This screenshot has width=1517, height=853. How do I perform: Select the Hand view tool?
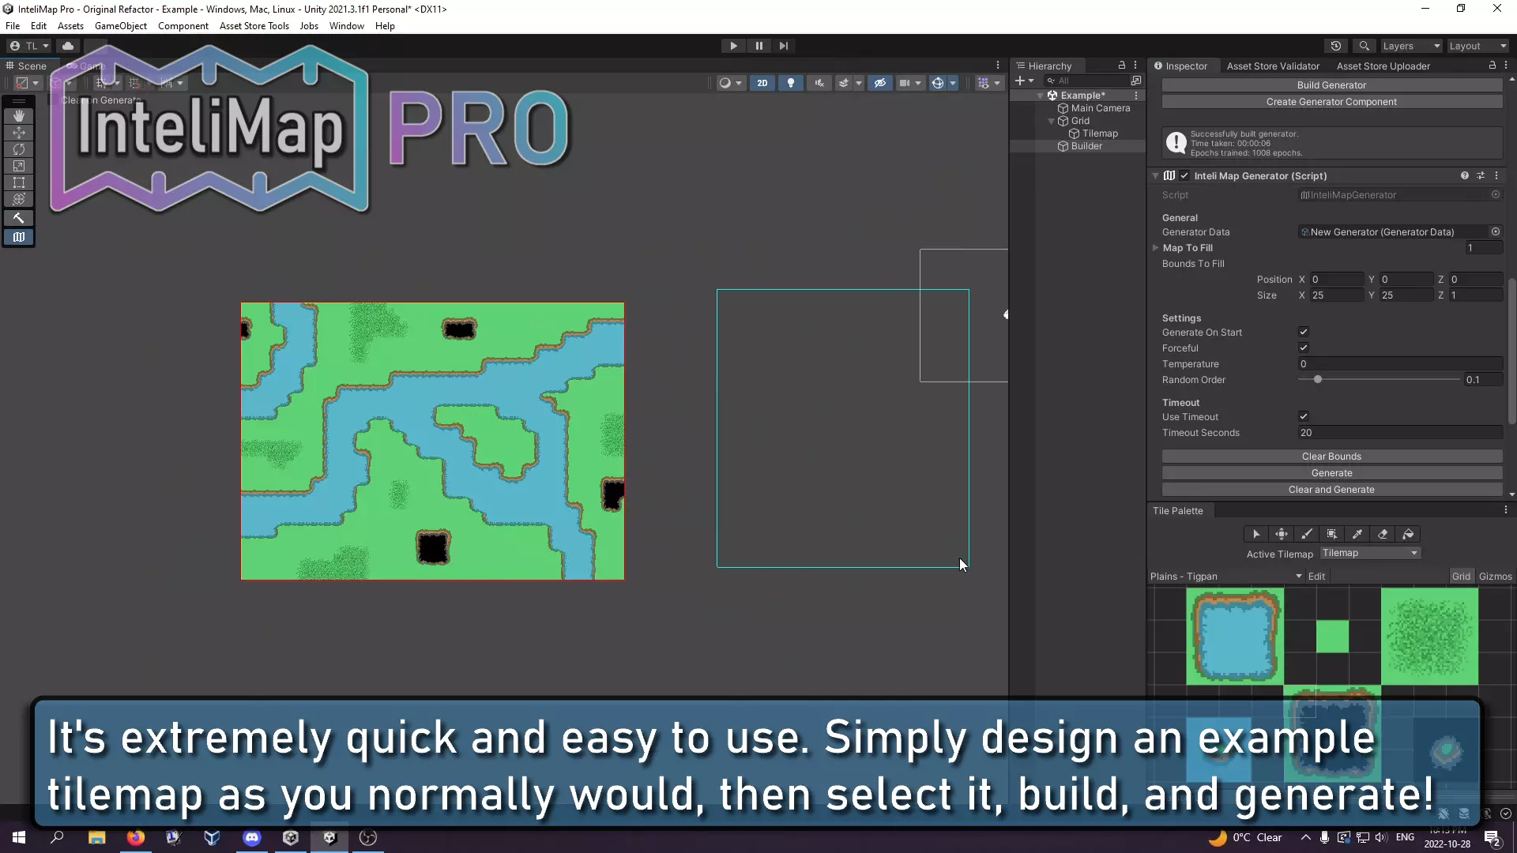pyautogui.click(x=19, y=116)
